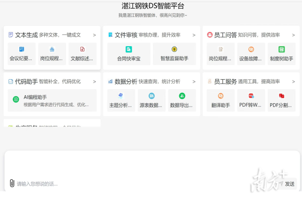The image size is (302, 207).
Task: Click the 通用工具，提高效率 subtitle
Action: click(259, 82)
